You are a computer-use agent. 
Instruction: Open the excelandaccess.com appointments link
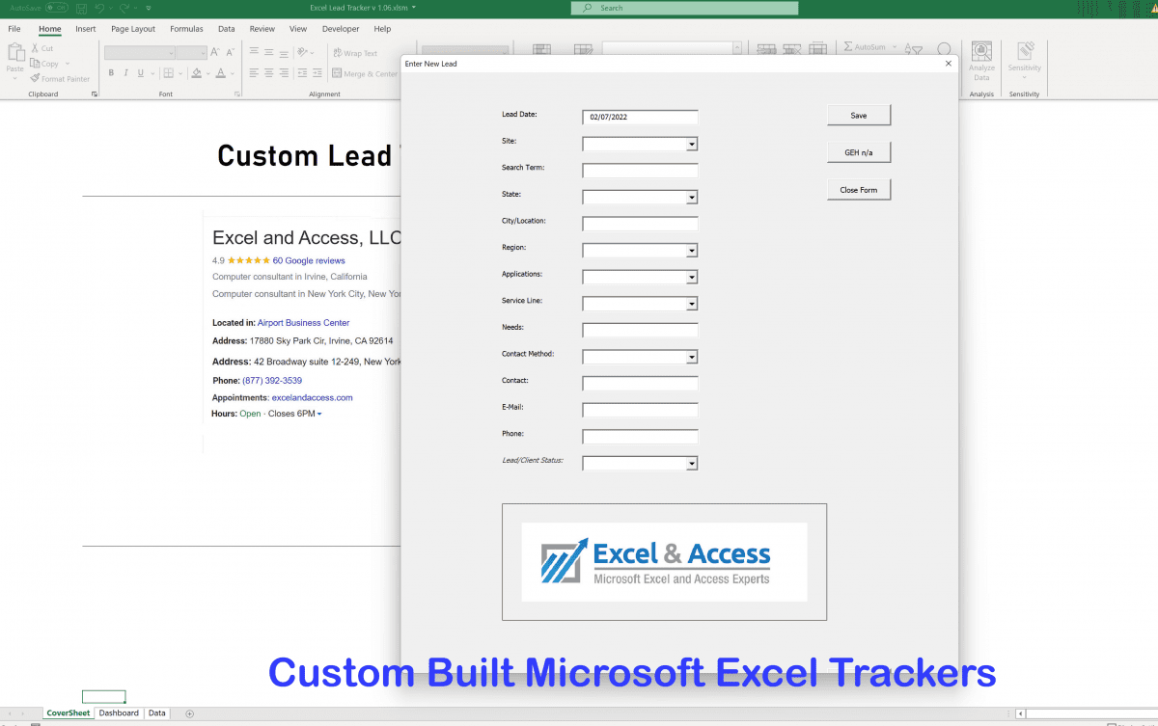[x=312, y=397]
